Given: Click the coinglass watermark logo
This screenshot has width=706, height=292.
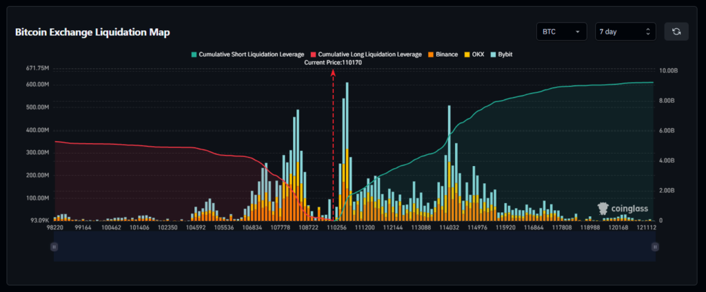Looking at the screenshot, I should coord(623,209).
